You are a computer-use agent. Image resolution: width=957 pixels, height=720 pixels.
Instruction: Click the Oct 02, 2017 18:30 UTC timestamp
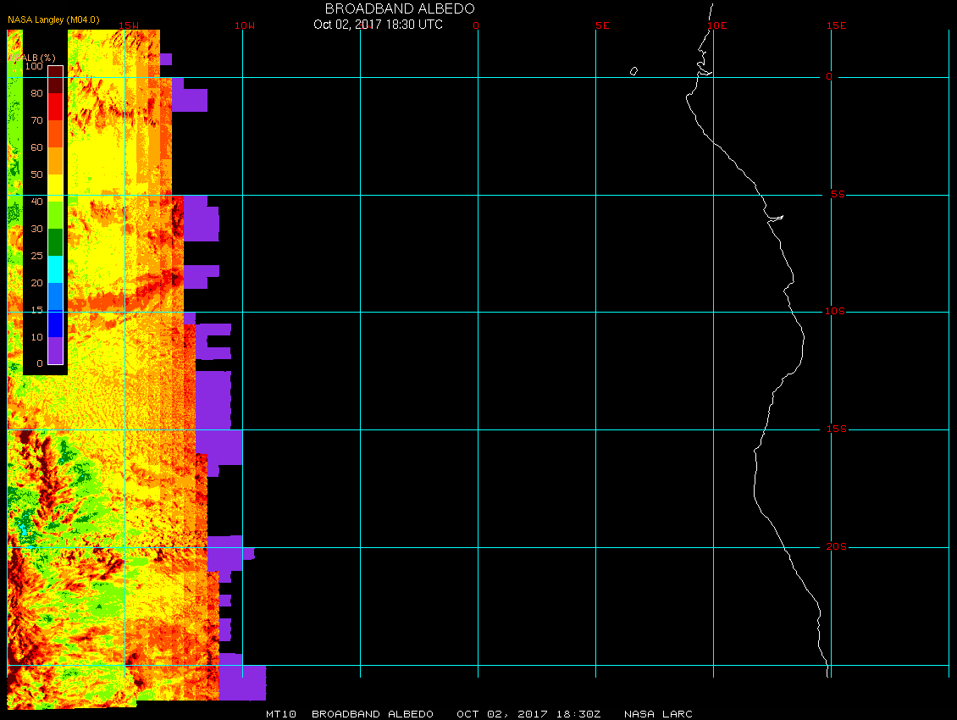pos(378,25)
